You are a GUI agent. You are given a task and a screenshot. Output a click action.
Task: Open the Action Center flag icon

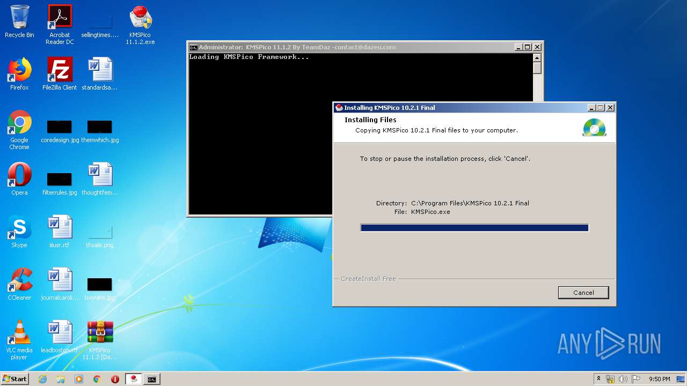pos(636,379)
